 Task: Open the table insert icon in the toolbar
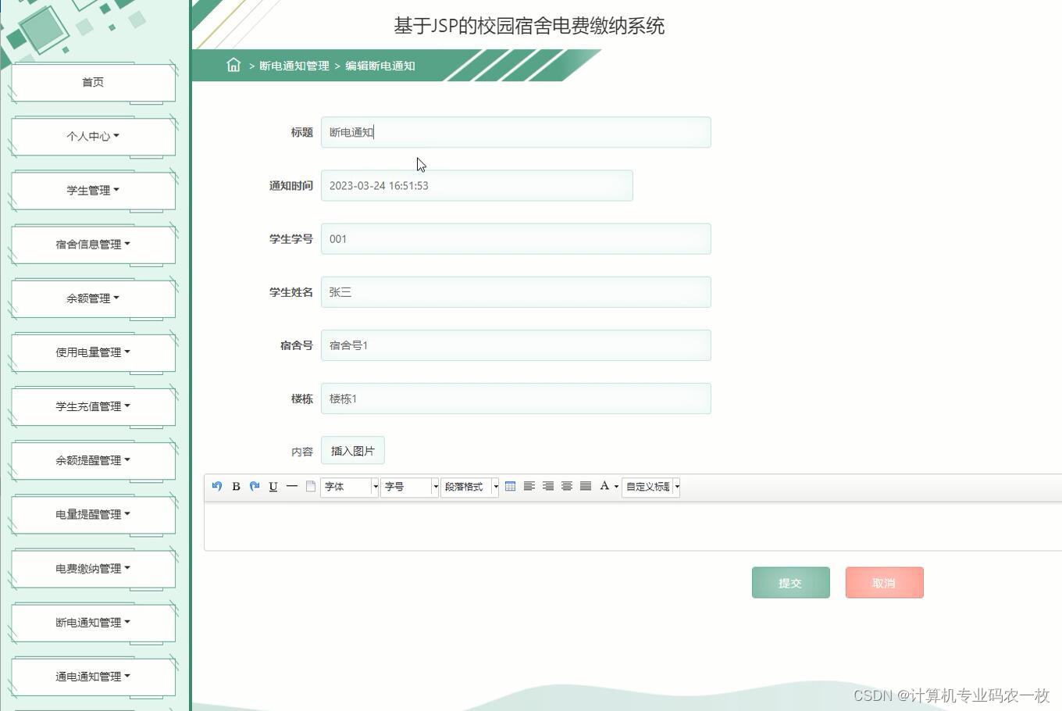[510, 486]
